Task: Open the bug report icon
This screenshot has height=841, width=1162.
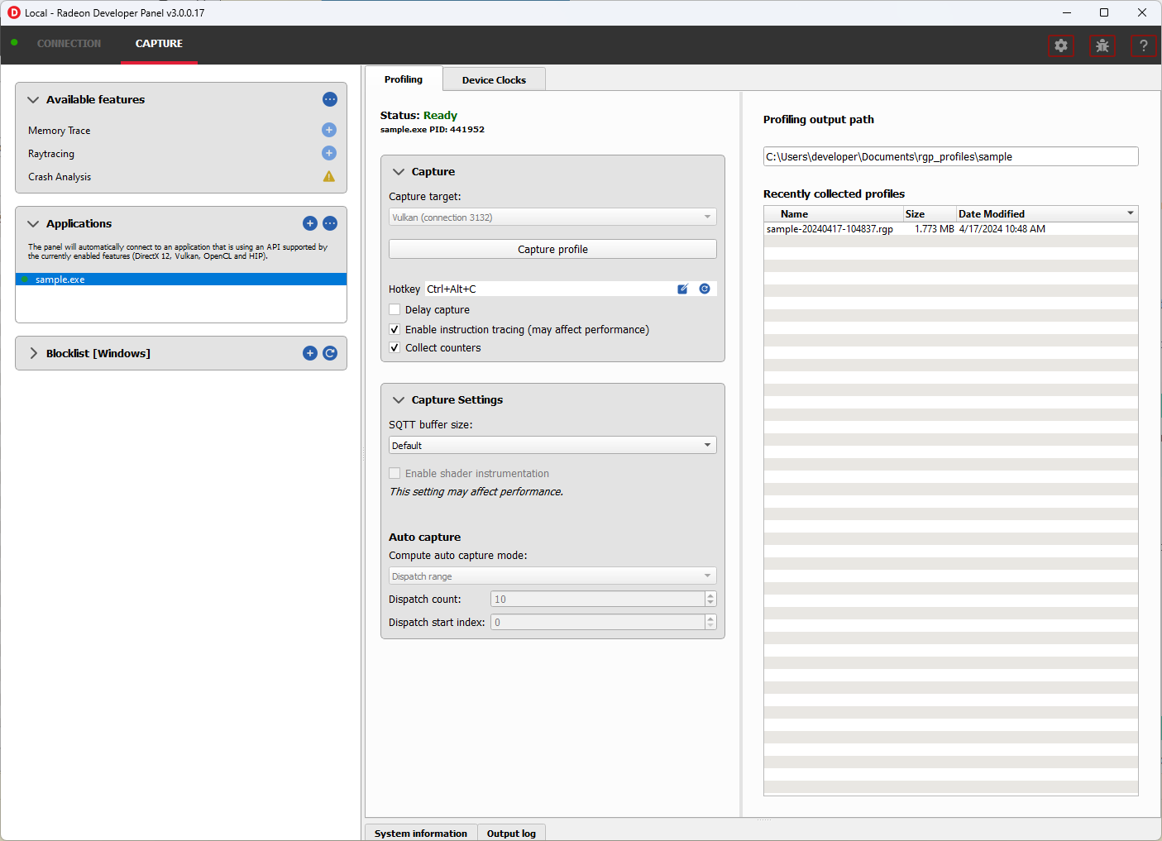Action: point(1102,45)
